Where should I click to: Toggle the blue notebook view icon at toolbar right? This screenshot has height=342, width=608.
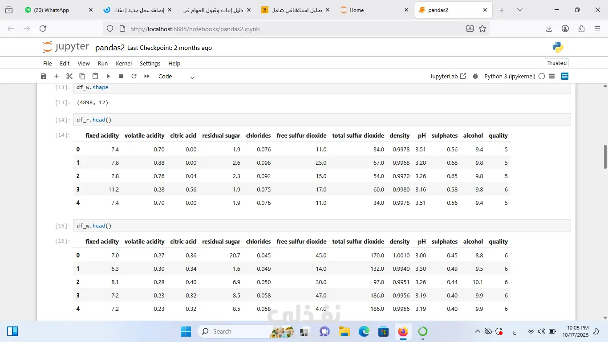click(565, 76)
